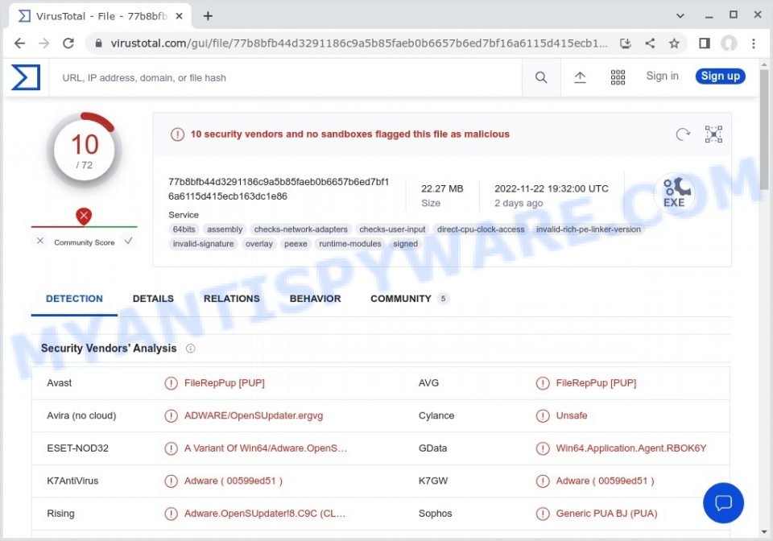Toggle the bookmark star for this page
Screen dimensions: 773x541
pos(675,44)
